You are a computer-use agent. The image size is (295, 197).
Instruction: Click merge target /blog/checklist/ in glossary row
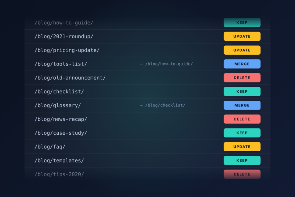165,105
